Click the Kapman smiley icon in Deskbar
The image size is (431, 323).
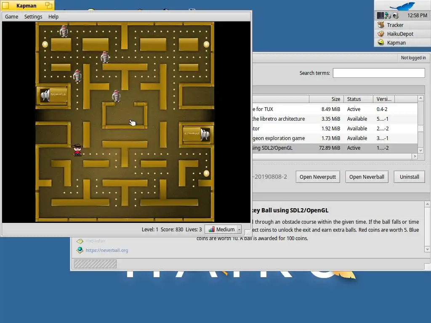(380, 42)
